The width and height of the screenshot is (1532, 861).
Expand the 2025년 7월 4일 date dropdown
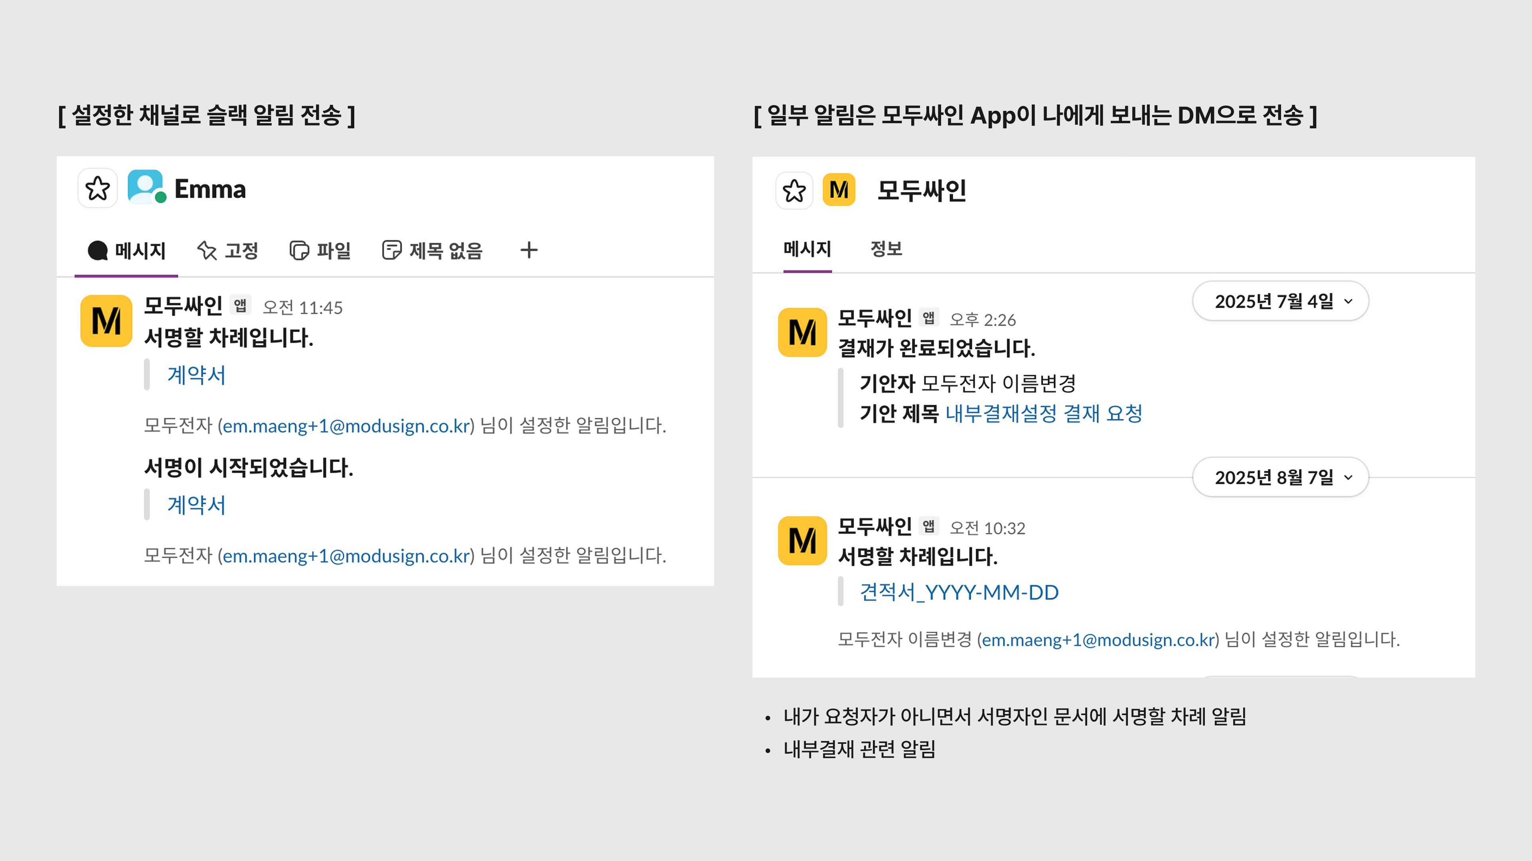(x=1280, y=301)
